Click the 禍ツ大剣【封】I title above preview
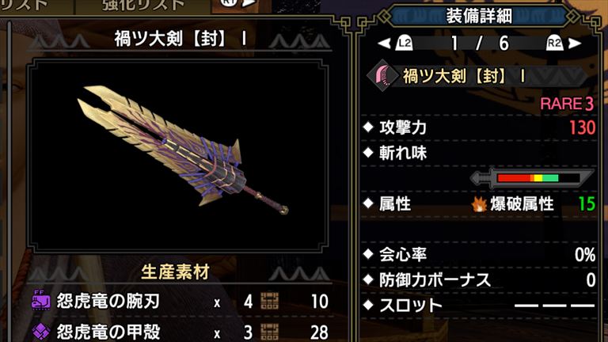The height and width of the screenshot is (342, 608). [180, 39]
